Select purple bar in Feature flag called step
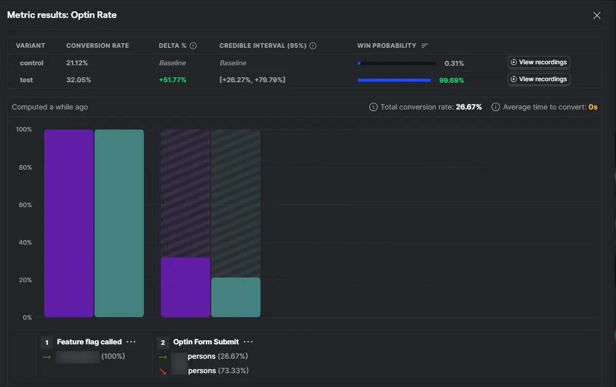This screenshot has height=387, width=616. (x=69, y=223)
